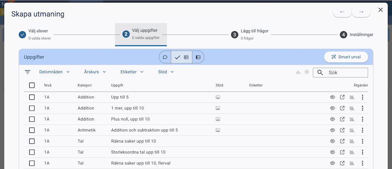Open the Årskurs filter dropdown
The height and width of the screenshot is (169, 392).
95,72
